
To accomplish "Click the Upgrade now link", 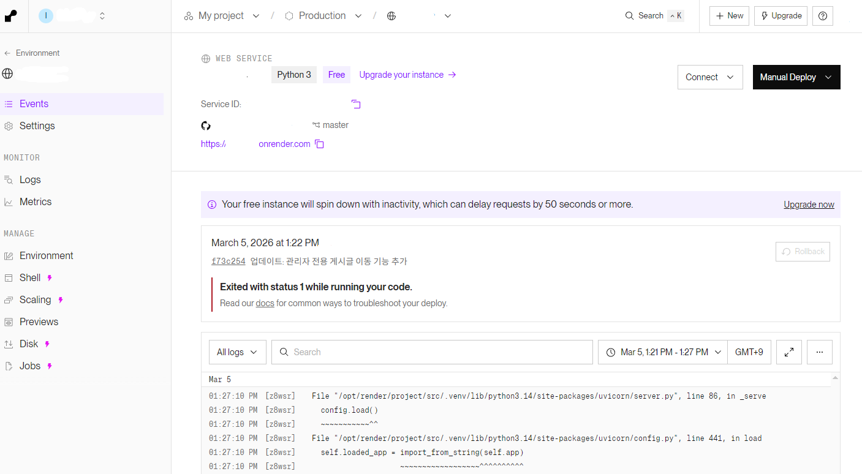I will 809,205.
